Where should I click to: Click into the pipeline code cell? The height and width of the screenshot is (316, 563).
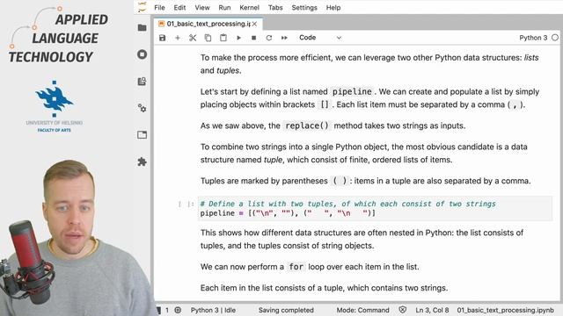coord(375,209)
